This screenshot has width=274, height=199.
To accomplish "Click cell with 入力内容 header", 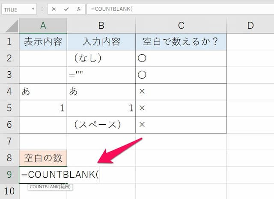I will (x=101, y=42).
